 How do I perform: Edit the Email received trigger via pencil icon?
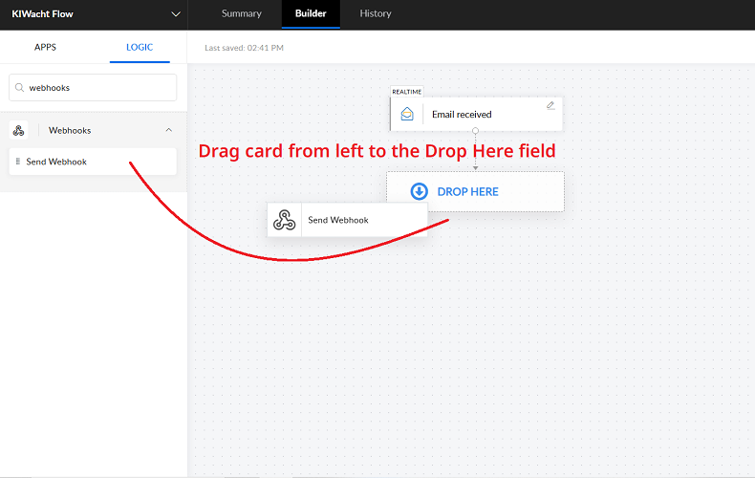[x=550, y=105]
